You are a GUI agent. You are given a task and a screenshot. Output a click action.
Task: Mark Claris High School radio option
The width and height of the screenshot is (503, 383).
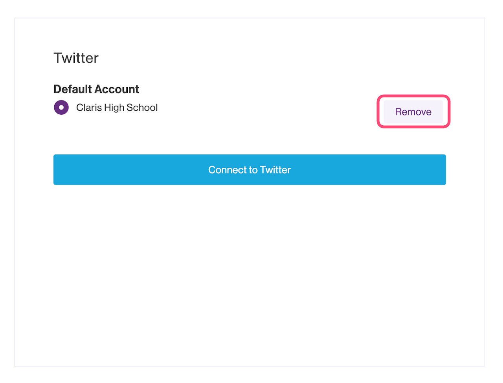pyautogui.click(x=61, y=107)
